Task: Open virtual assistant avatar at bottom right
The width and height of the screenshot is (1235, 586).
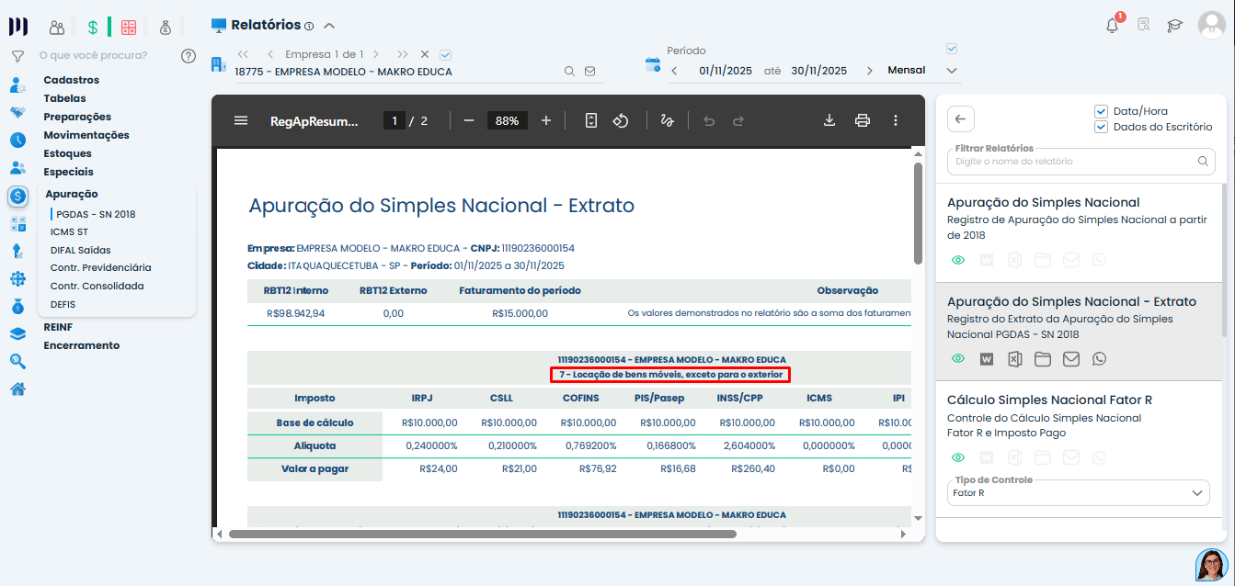Action: coord(1212,564)
